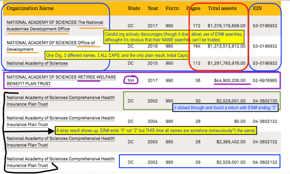Select the EIN 52-6976965 cell
This screenshot has height=174, width=290.
(x=268, y=80)
